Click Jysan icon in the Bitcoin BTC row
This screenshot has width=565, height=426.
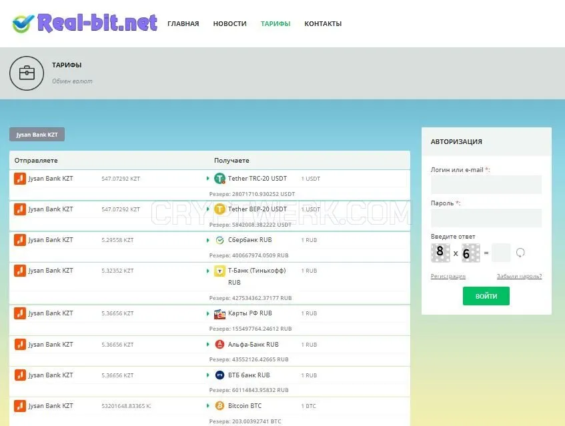coord(20,405)
